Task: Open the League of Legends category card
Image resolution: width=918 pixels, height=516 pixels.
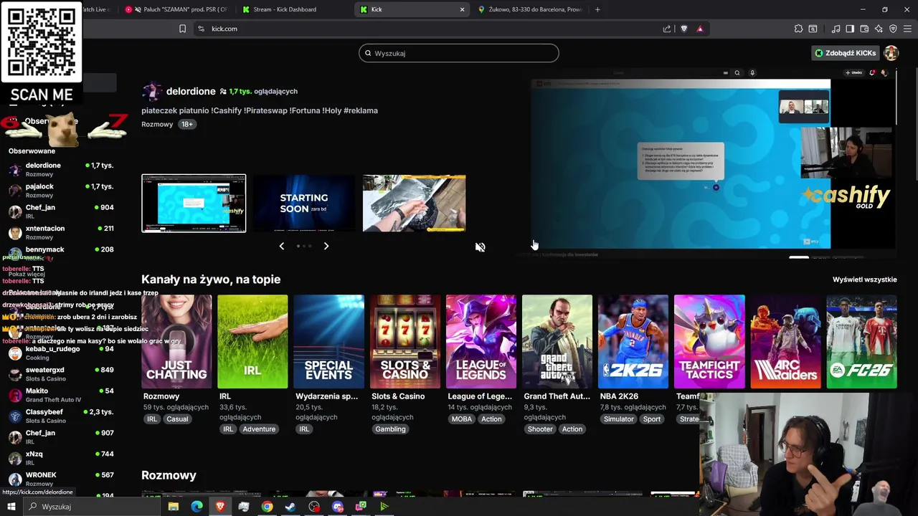Action: [x=481, y=342]
